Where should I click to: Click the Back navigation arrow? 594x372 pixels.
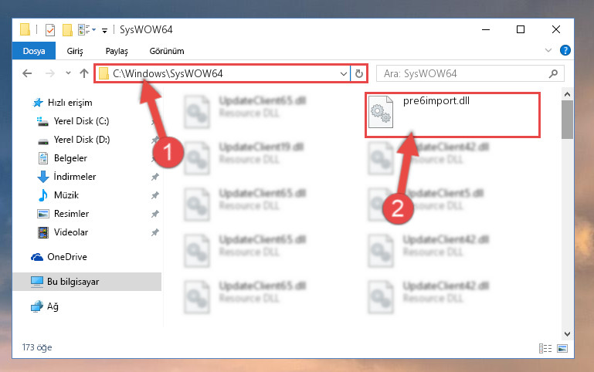click(x=27, y=73)
